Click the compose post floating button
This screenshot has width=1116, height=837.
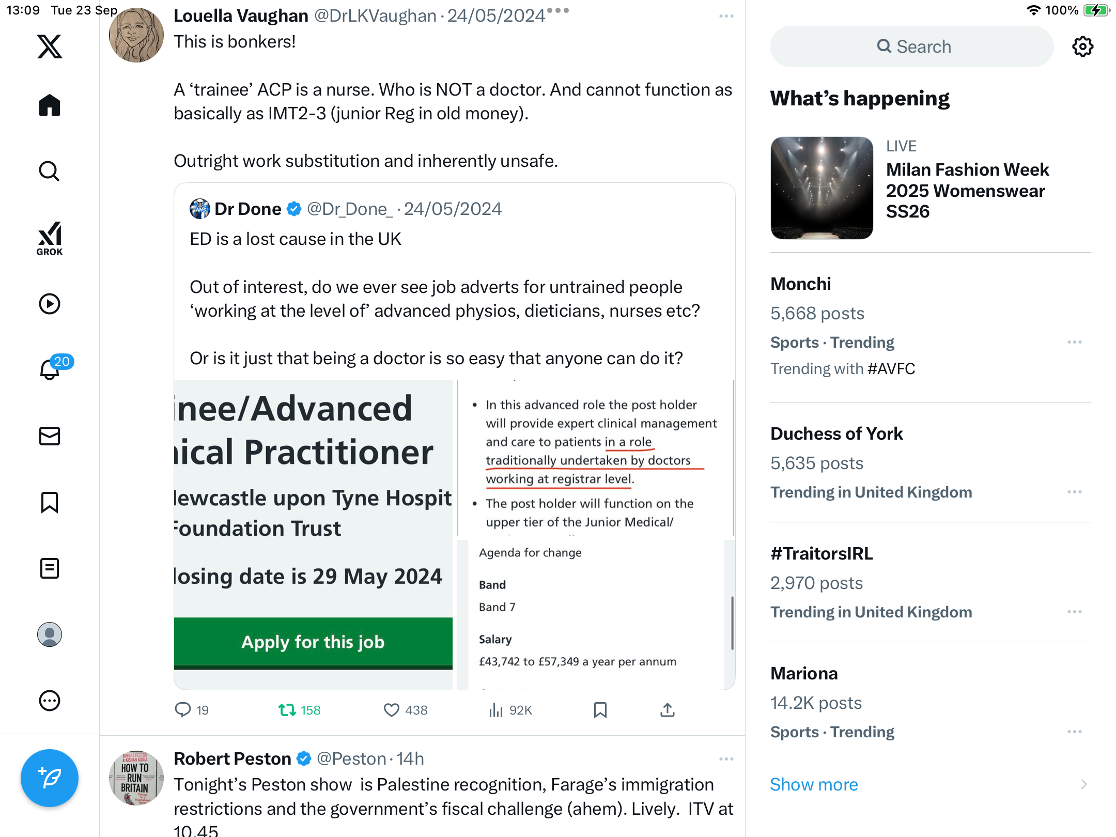coord(50,778)
